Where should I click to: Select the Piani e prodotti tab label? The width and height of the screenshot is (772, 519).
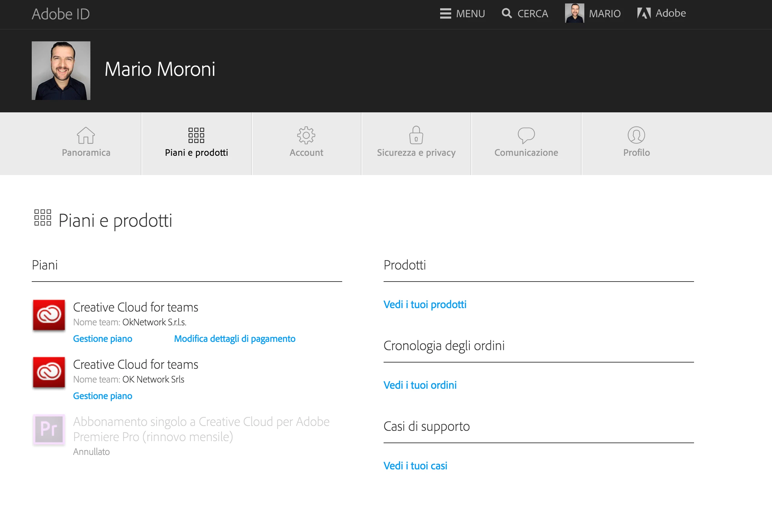(196, 153)
